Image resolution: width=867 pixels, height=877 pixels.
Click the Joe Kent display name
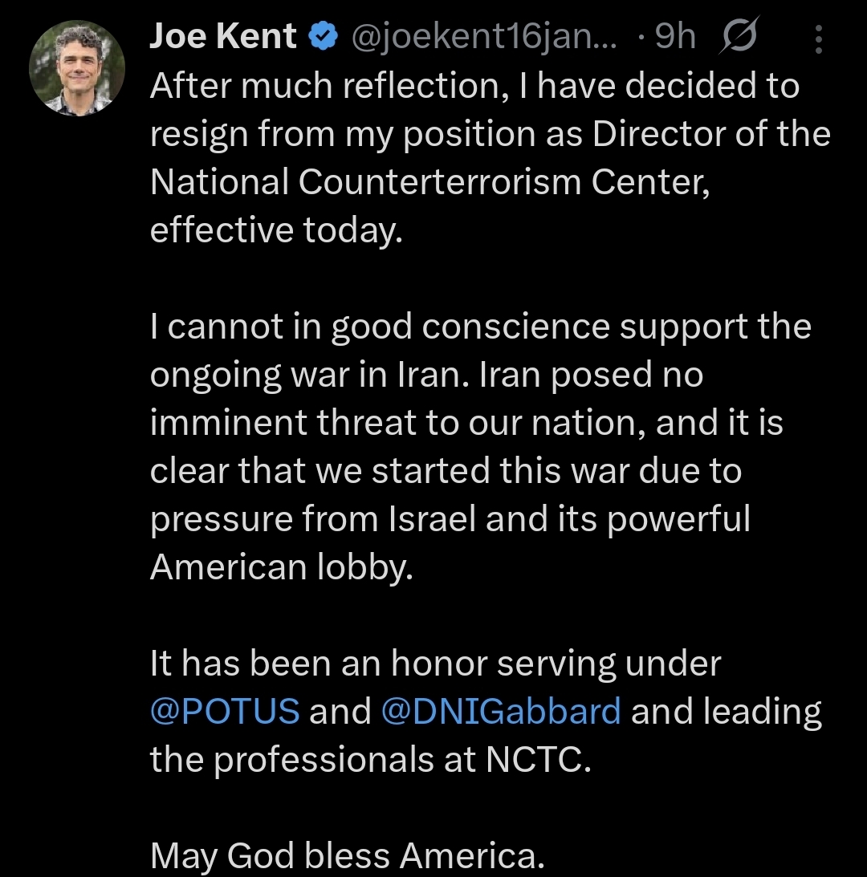point(223,37)
